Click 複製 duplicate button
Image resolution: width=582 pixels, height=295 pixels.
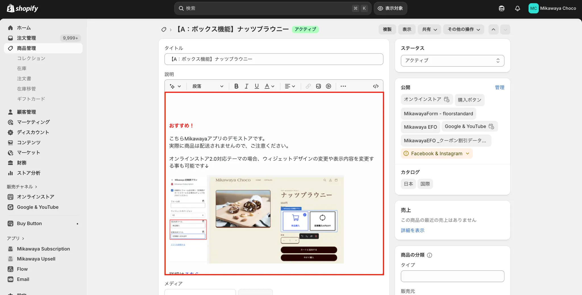click(x=387, y=29)
